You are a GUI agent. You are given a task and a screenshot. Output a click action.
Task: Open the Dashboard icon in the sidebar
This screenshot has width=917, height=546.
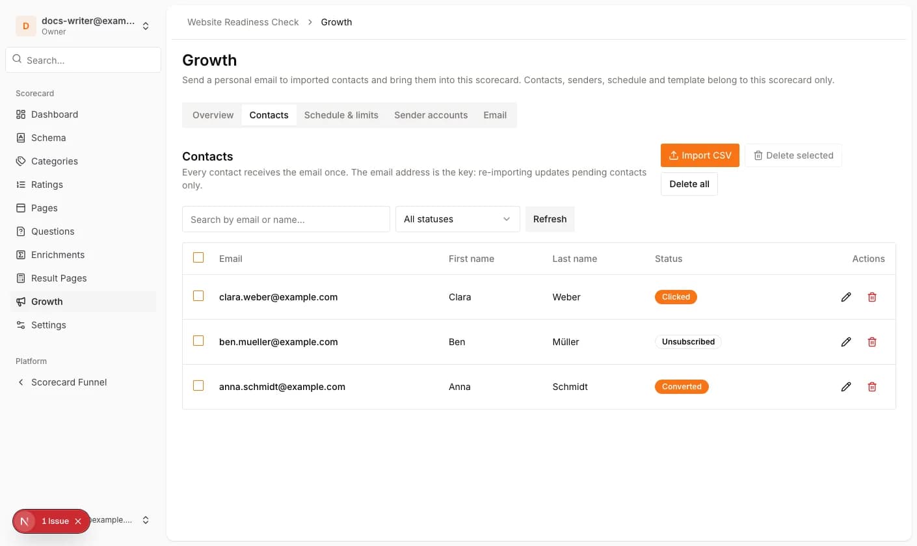21,114
